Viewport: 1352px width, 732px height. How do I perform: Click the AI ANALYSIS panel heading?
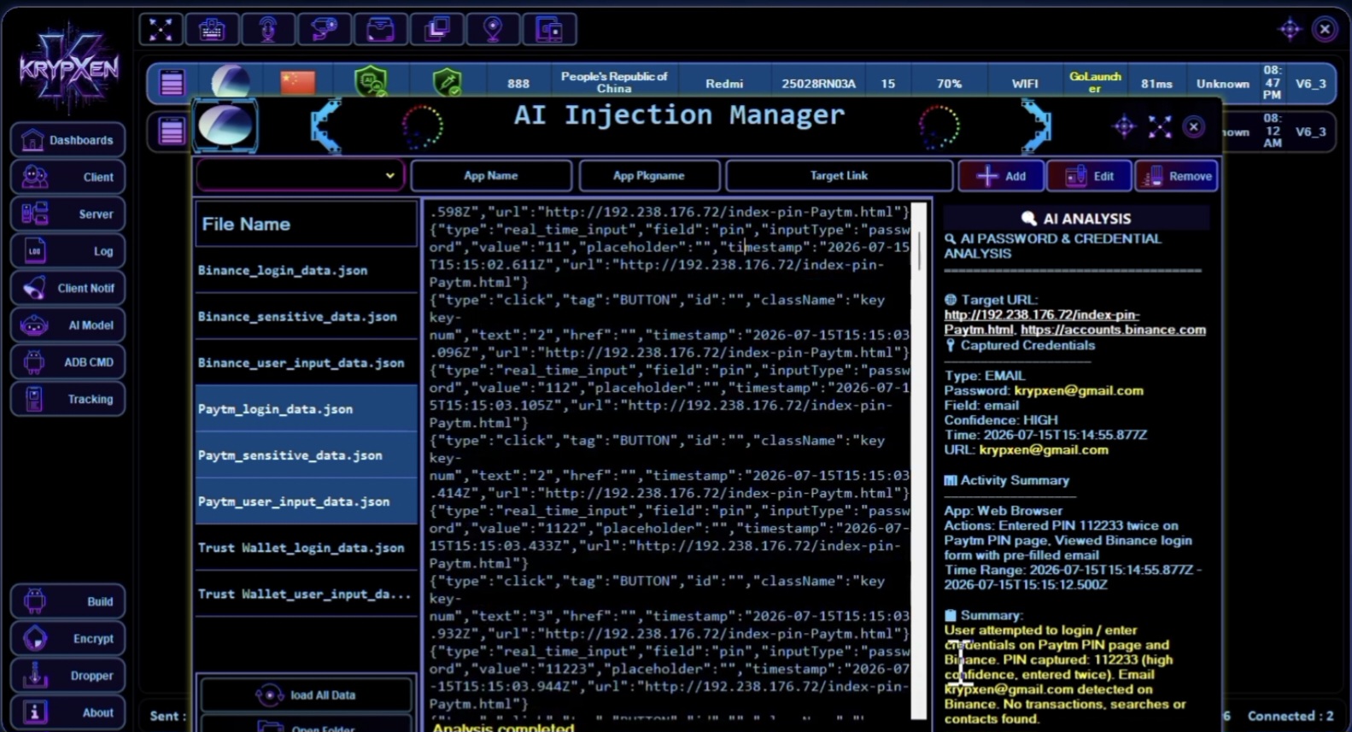[1076, 219]
